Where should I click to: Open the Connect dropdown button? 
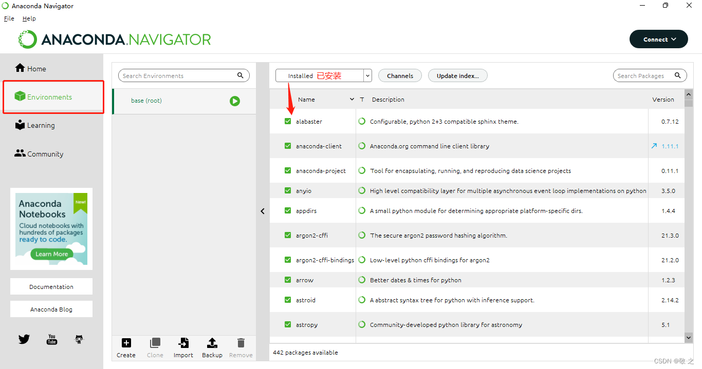pos(659,39)
